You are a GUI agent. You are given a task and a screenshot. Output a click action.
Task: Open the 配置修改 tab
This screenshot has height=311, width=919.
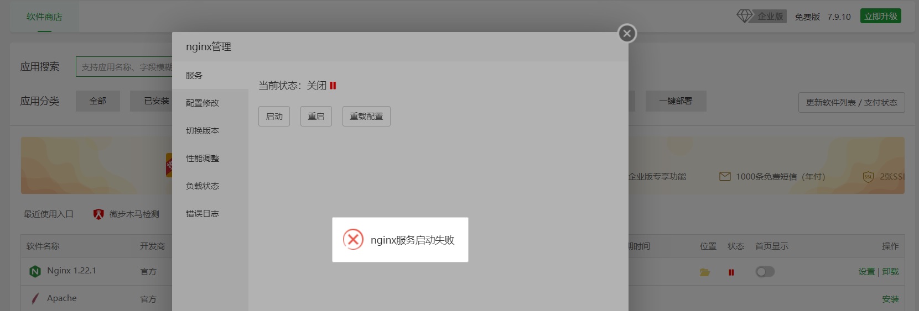click(210, 103)
